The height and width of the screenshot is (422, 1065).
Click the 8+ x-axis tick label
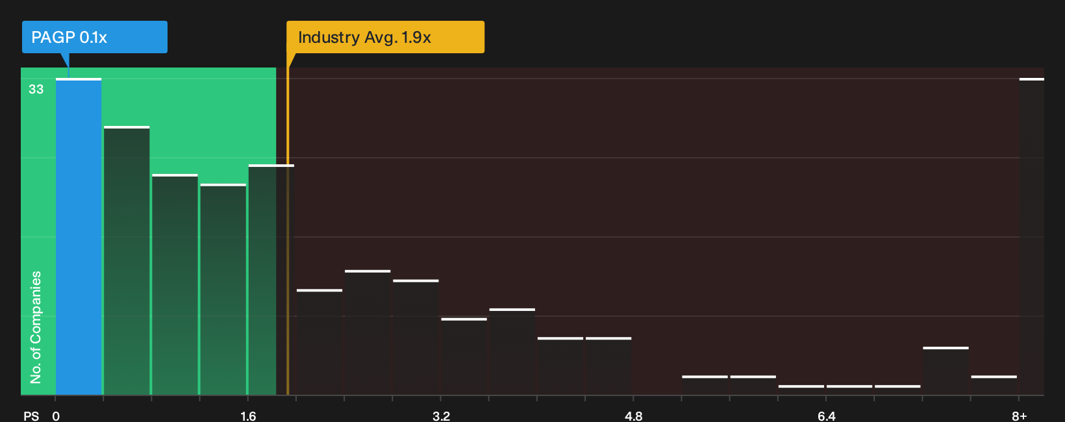pos(1020,416)
